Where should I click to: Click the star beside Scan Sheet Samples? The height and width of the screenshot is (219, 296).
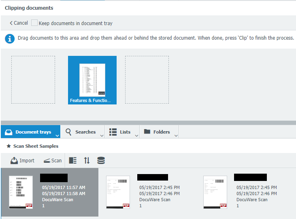coord(9,146)
